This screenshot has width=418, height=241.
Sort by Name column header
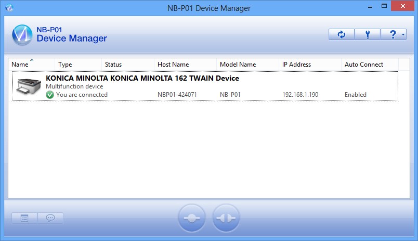pos(32,65)
